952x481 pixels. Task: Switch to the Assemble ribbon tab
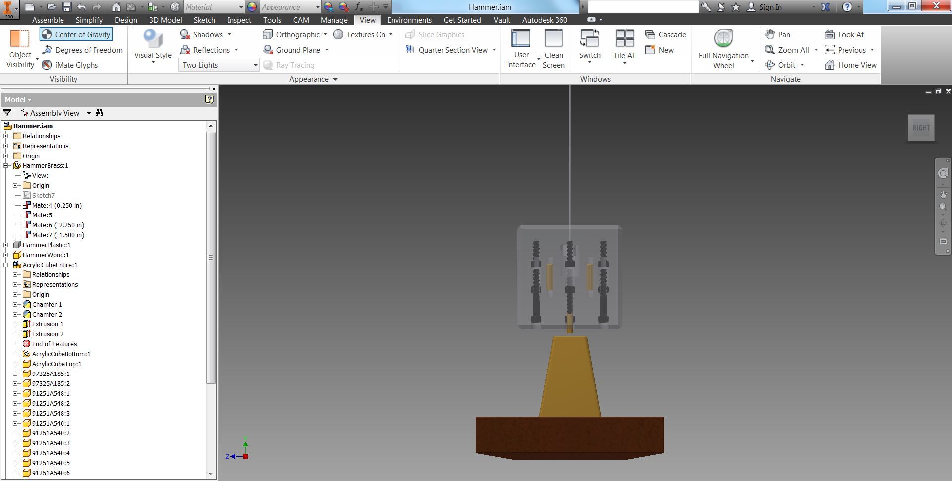tap(48, 20)
